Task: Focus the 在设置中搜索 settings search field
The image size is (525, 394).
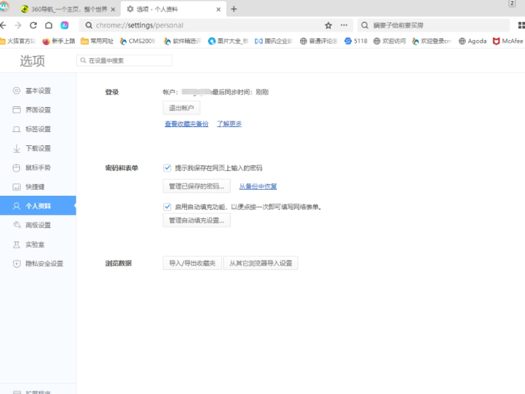Action: pos(125,61)
